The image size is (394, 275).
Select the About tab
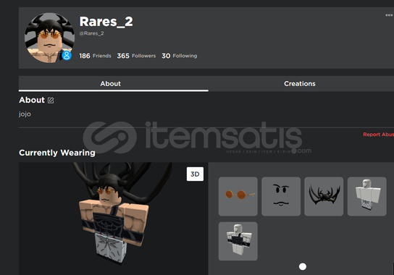[x=111, y=84]
